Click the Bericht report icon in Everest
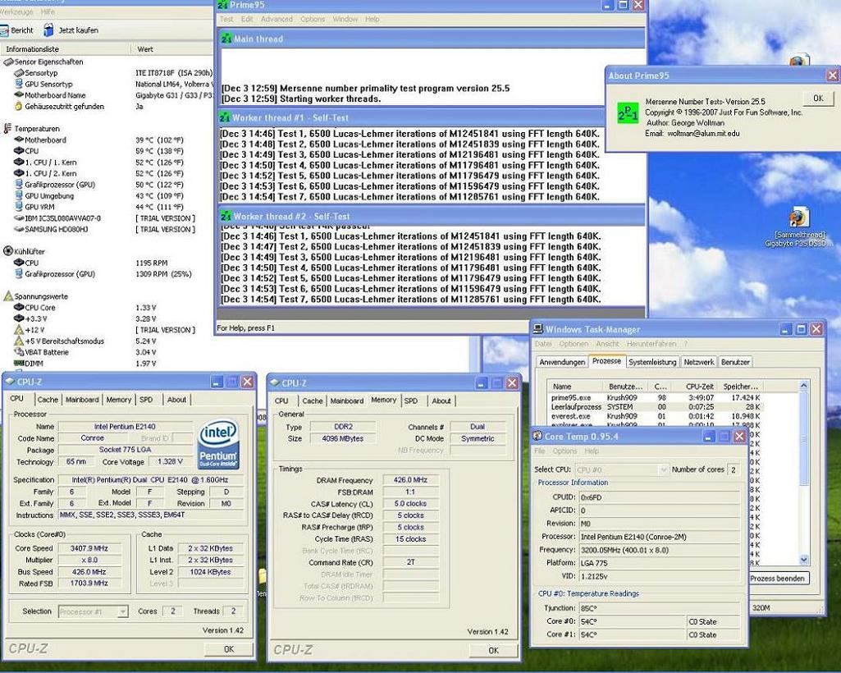Viewport: 841px width, 673px height. click(4, 30)
